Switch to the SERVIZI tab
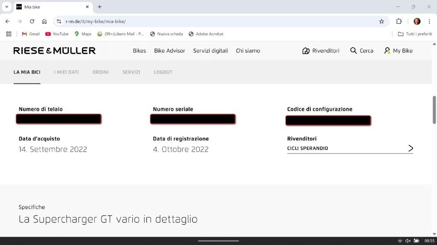This screenshot has height=245, width=437. [131, 72]
